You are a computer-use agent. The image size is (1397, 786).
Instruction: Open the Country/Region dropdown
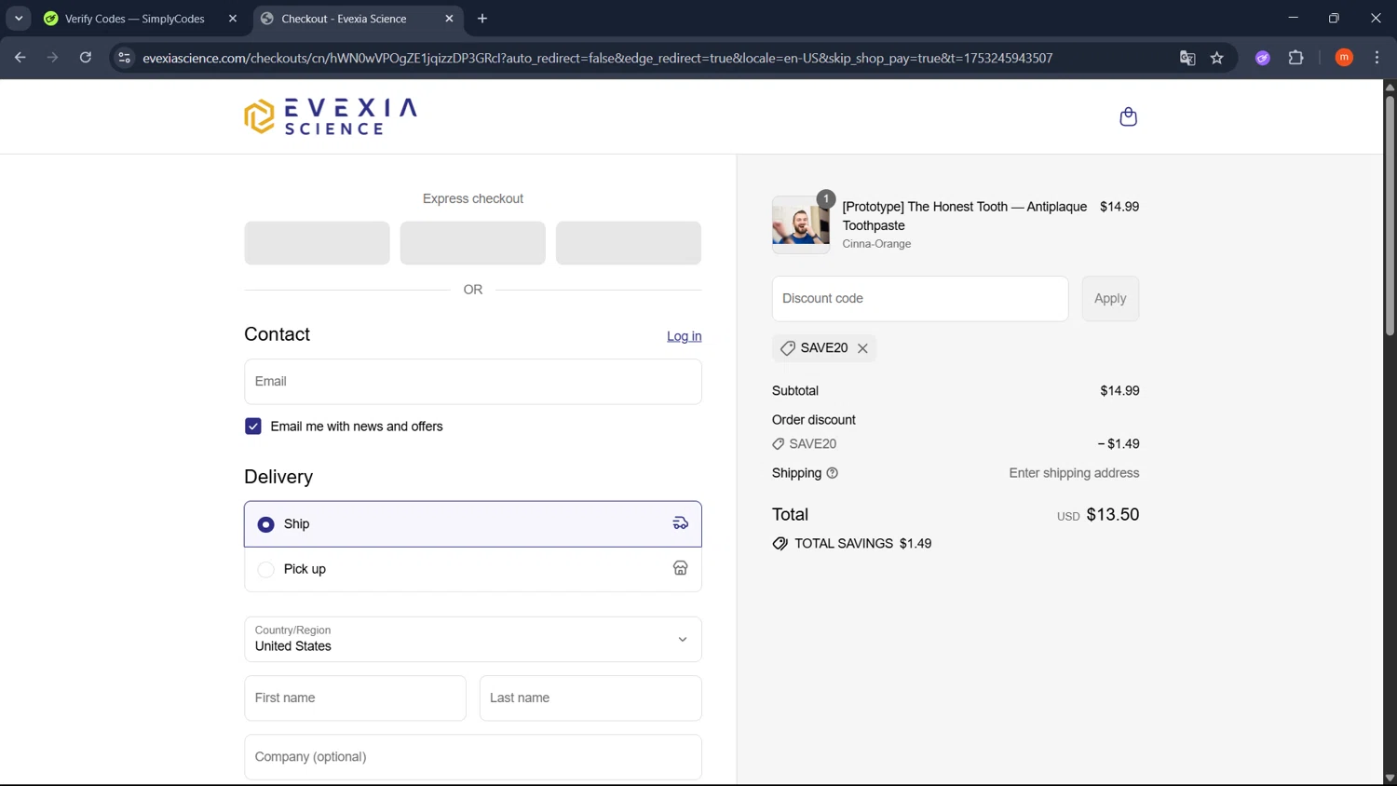(x=473, y=639)
